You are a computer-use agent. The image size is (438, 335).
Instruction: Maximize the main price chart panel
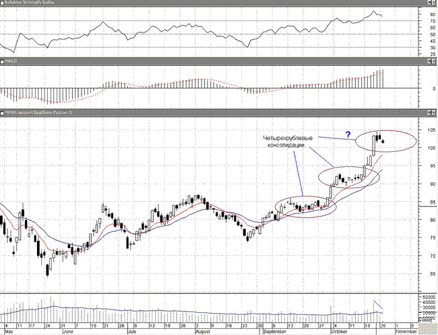point(430,113)
